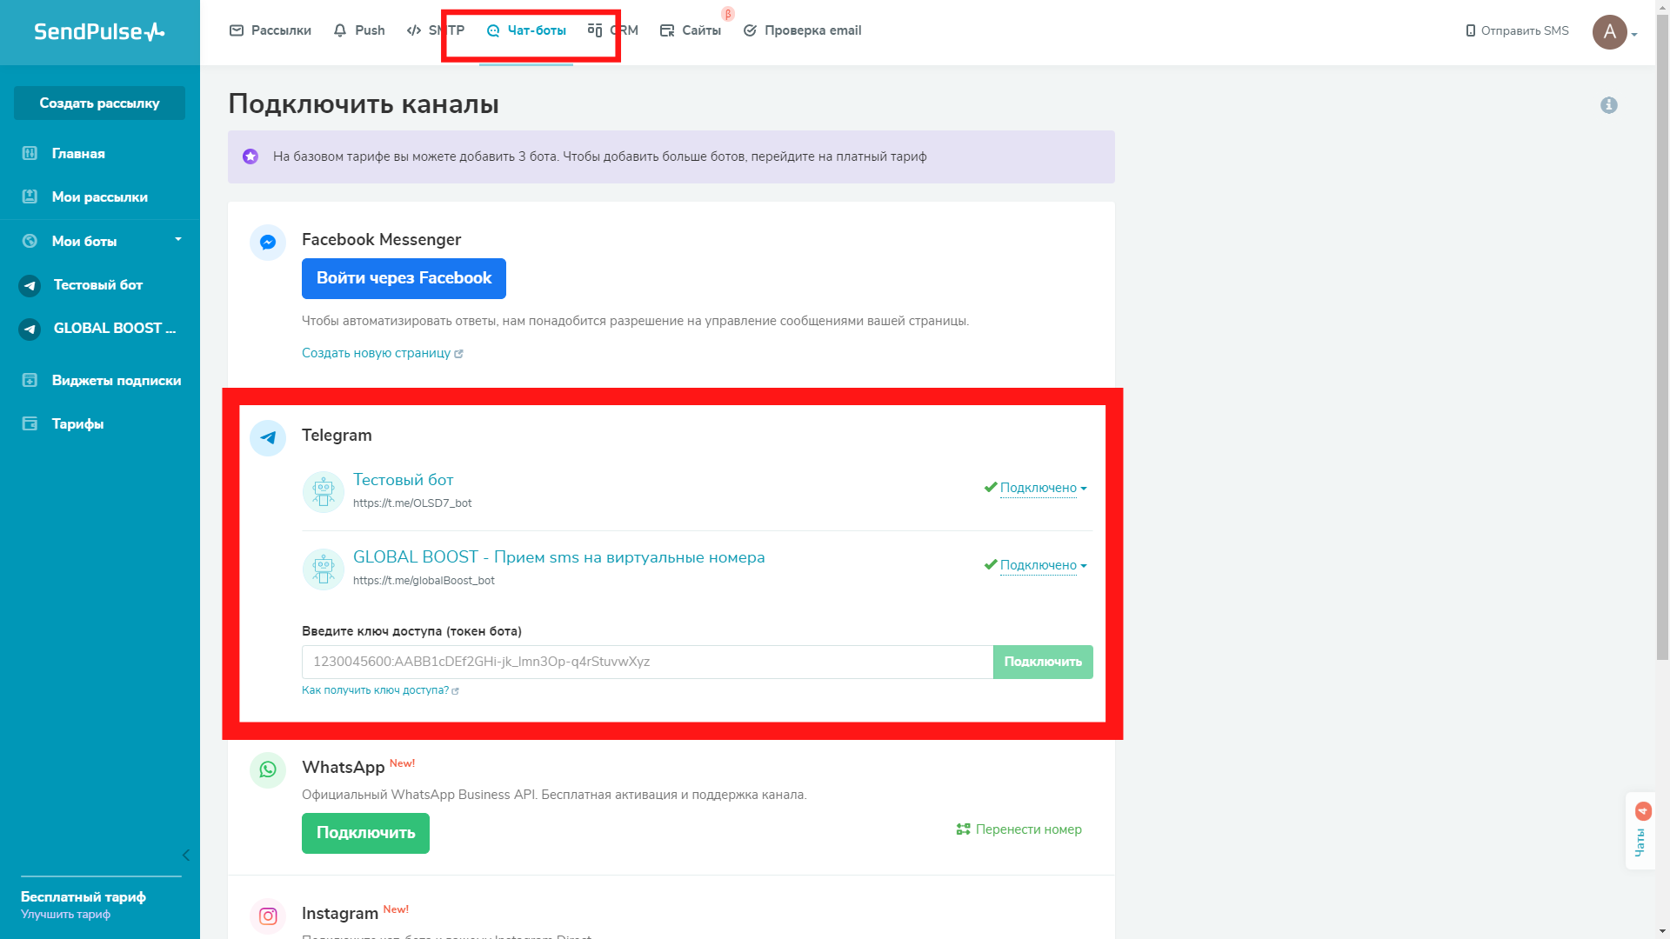The width and height of the screenshot is (1670, 939).
Task: Open the CRM top menu
Action: click(613, 30)
